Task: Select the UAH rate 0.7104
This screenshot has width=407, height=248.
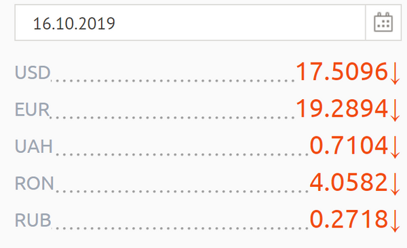Action: tap(349, 145)
